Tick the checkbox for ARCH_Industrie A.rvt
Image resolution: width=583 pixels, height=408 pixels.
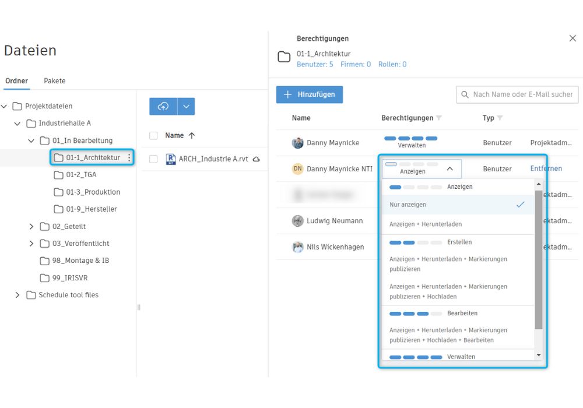pos(154,159)
